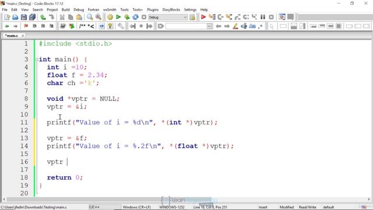Open the DoxyBlocks preferences wrench icon

point(121,26)
